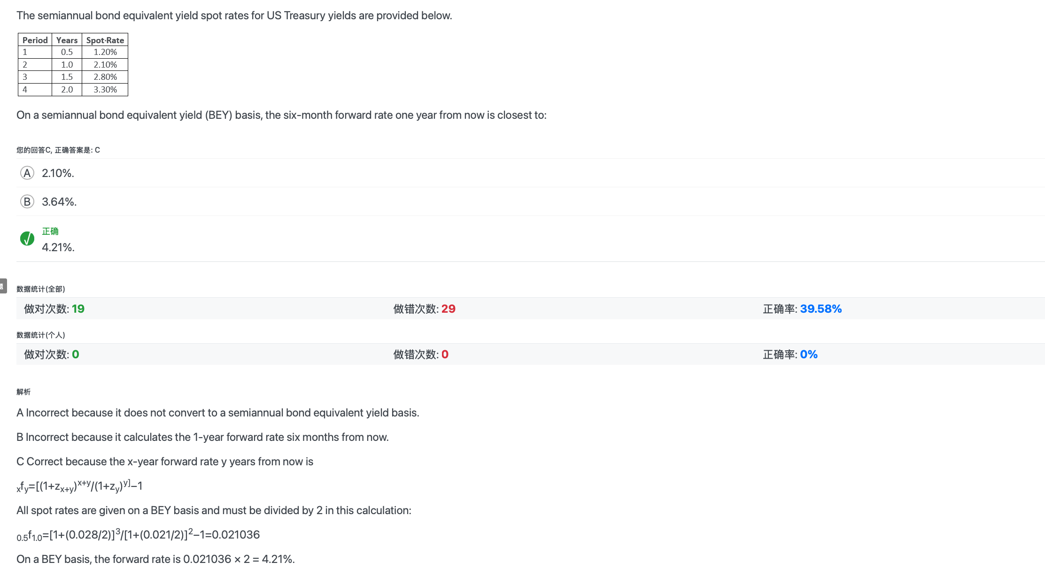Click the 2.80% spot rate cell
Image resolution: width=1045 pixels, height=570 pixels.
coord(105,77)
